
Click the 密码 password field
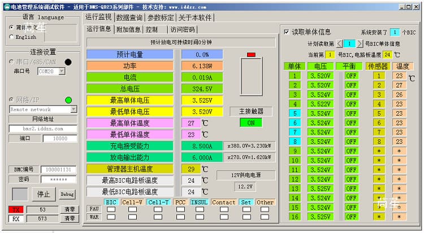pyautogui.click(x=58, y=179)
